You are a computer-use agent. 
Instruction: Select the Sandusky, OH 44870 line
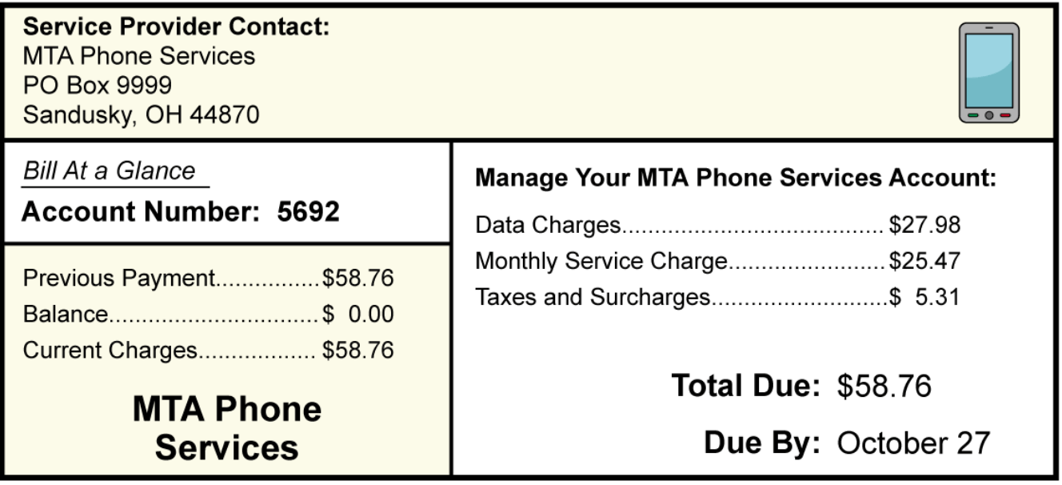(x=141, y=114)
